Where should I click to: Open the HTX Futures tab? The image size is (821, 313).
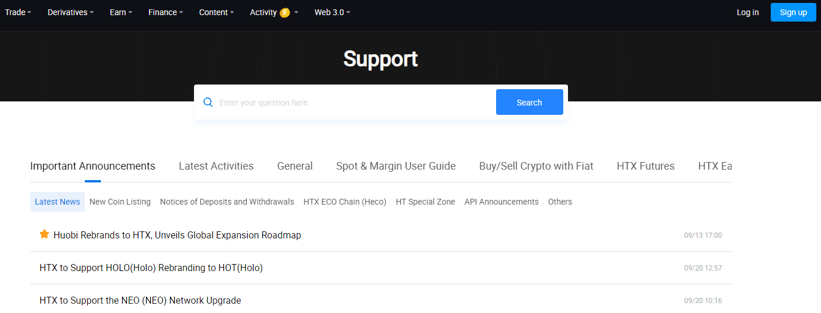pyautogui.click(x=645, y=166)
